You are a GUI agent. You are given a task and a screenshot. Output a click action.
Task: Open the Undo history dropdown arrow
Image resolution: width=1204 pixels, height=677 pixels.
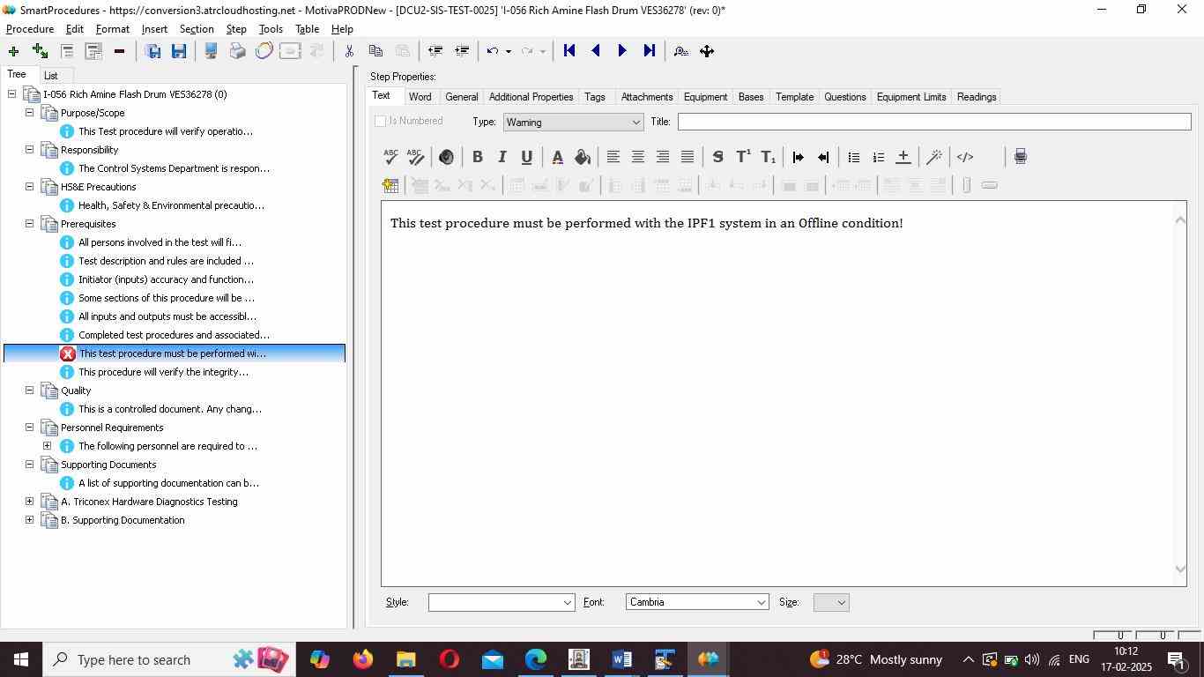(508, 51)
